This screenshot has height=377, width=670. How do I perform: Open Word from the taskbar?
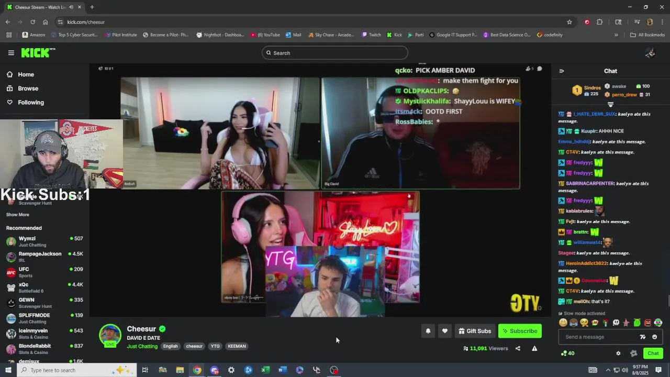(283, 370)
